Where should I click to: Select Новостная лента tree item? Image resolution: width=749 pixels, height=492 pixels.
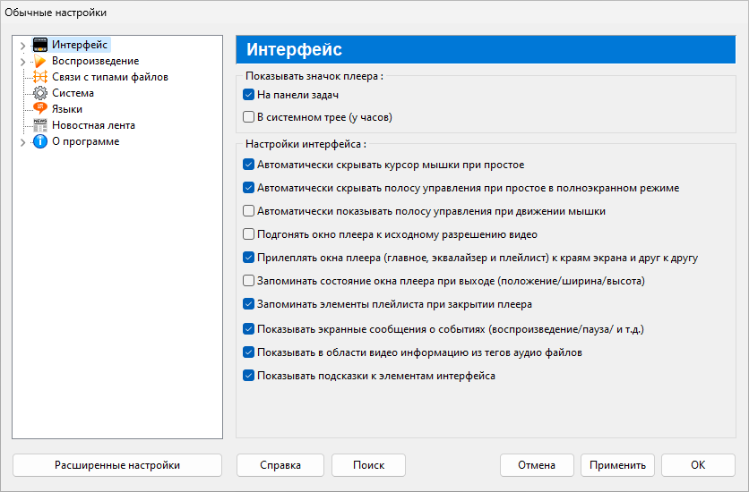93,125
